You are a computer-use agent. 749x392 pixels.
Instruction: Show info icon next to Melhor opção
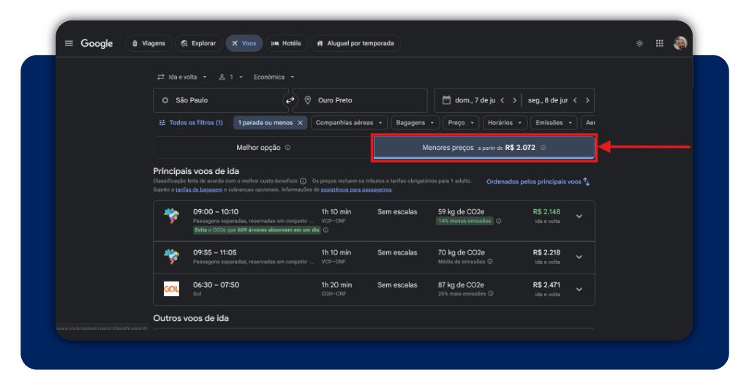287,148
